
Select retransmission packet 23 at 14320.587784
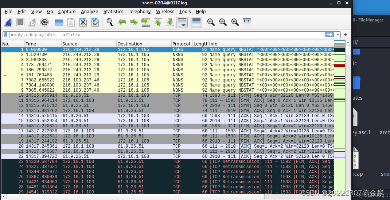(168, 161)
